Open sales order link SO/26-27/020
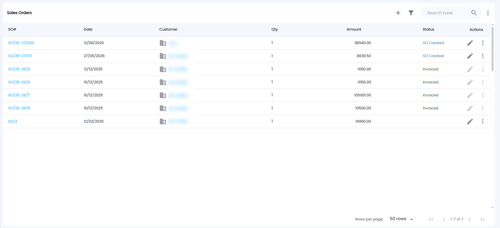The height and width of the screenshot is (228, 500). click(21, 43)
